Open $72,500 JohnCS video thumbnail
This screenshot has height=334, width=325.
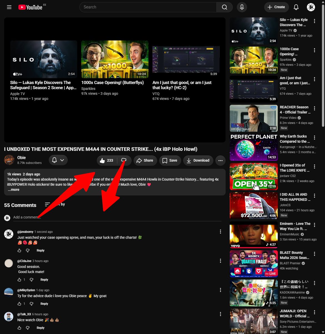tap(254, 205)
